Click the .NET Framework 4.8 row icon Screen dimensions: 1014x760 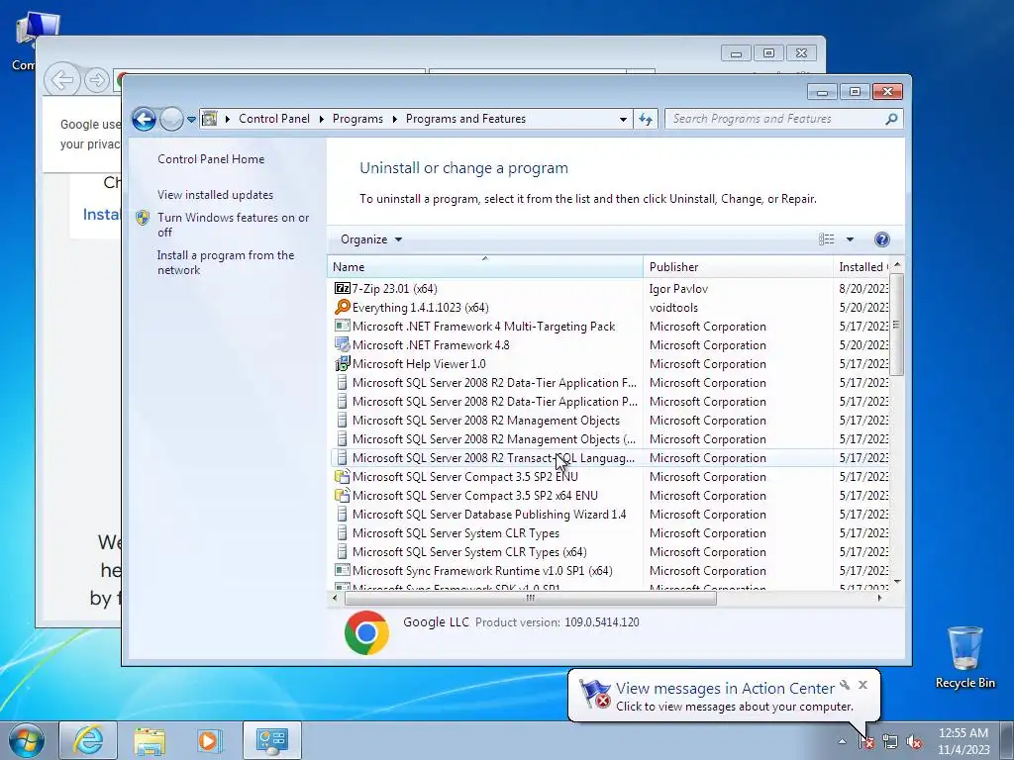[342, 344]
